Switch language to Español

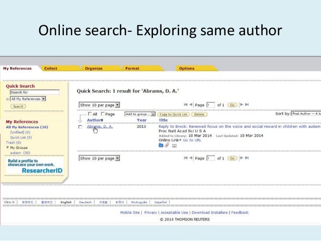point(160,202)
